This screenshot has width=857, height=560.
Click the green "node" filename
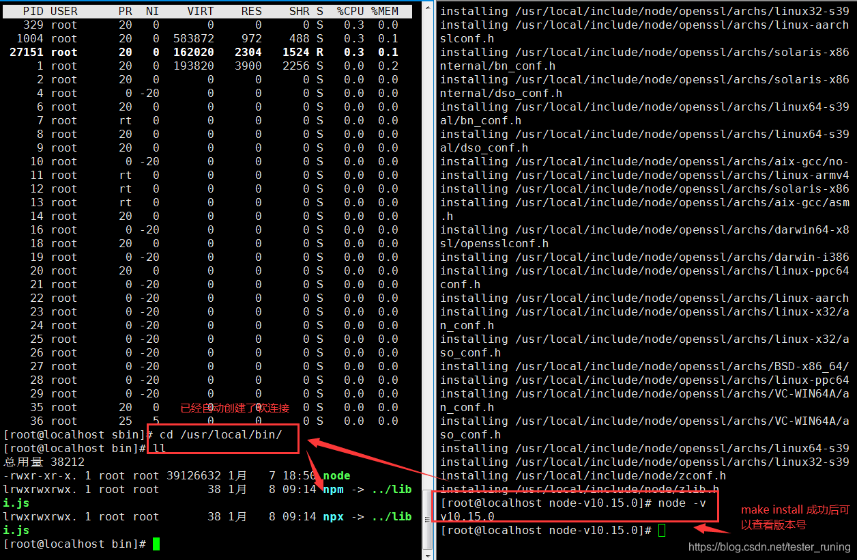336,475
